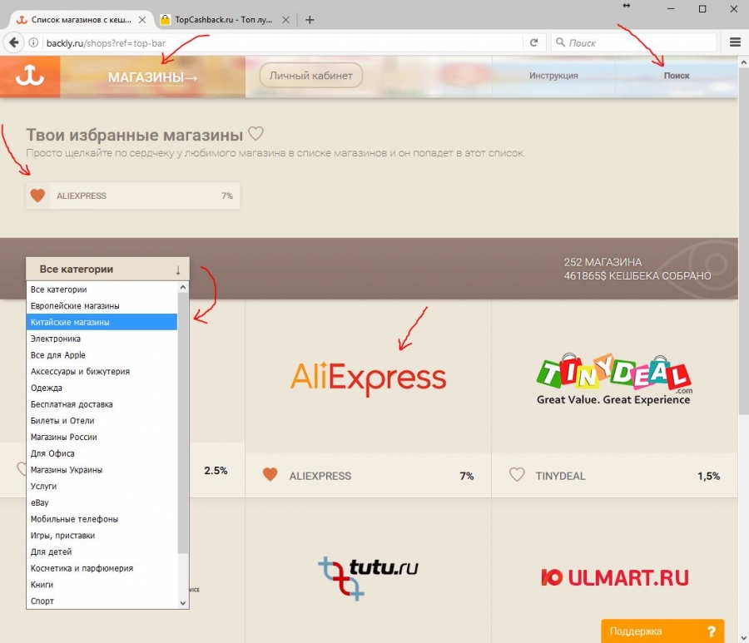Screen dimensions: 749x643
Task: Select Европейские магазины category
Action: 102,305
